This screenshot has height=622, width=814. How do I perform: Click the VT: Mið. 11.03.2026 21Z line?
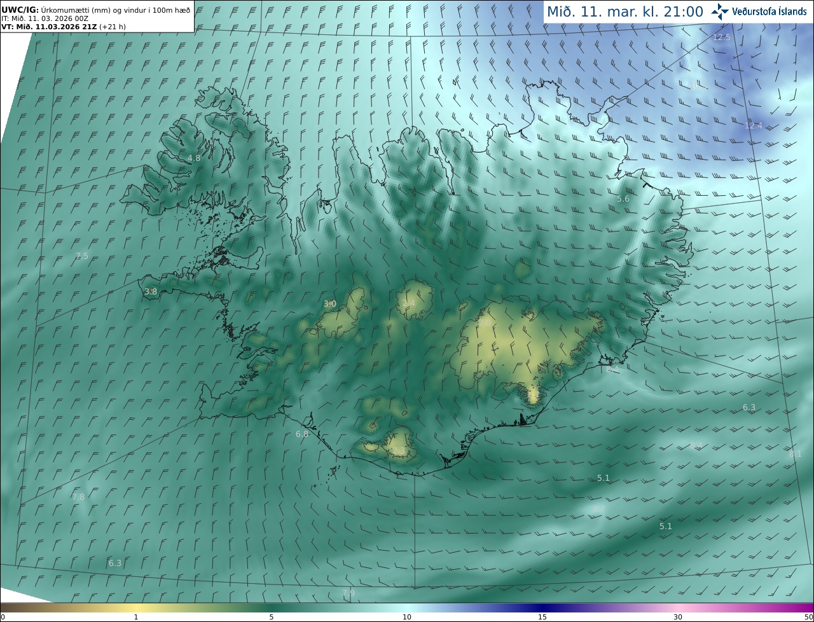[63, 27]
